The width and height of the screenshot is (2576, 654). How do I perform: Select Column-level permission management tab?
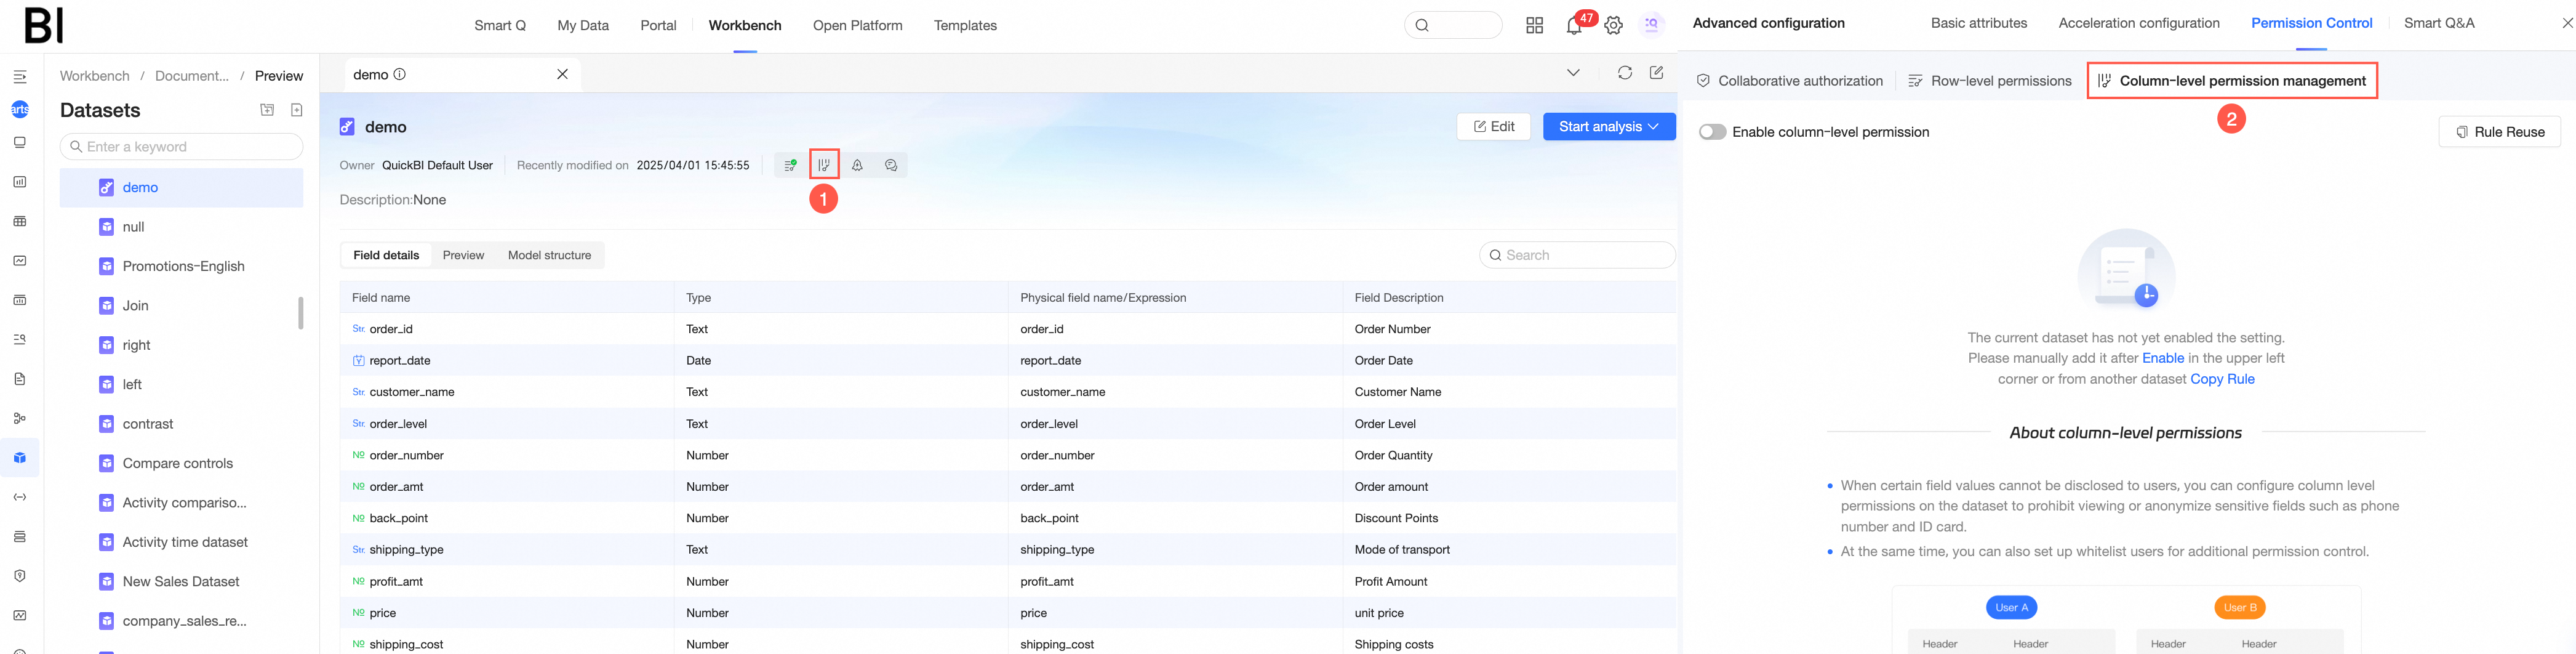[x=2231, y=81]
